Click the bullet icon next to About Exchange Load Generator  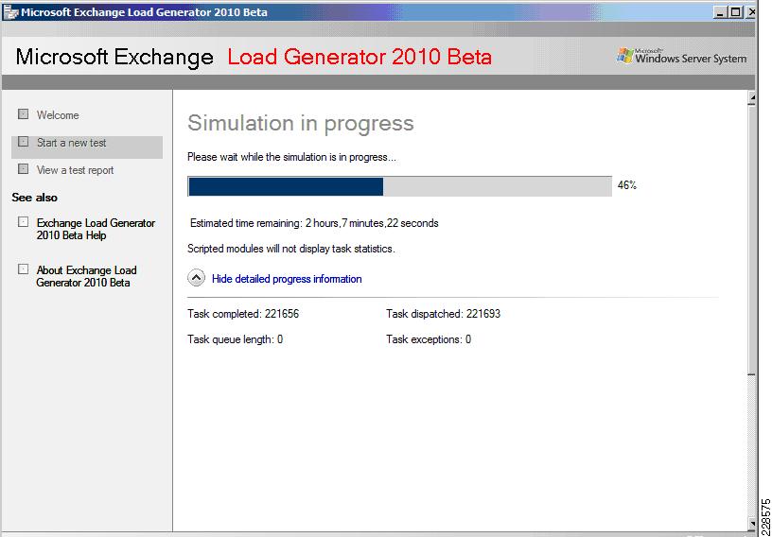click(23, 269)
